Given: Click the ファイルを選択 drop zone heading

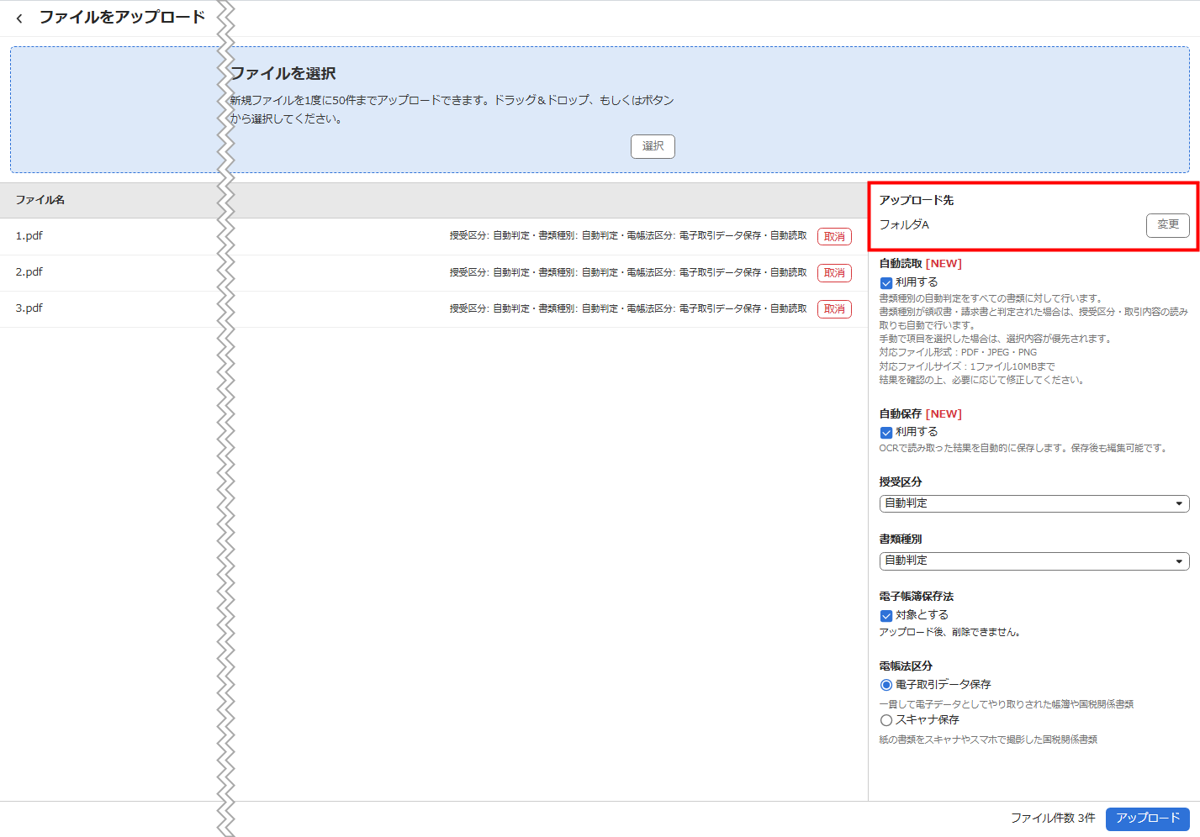Looking at the screenshot, I should (283, 73).
